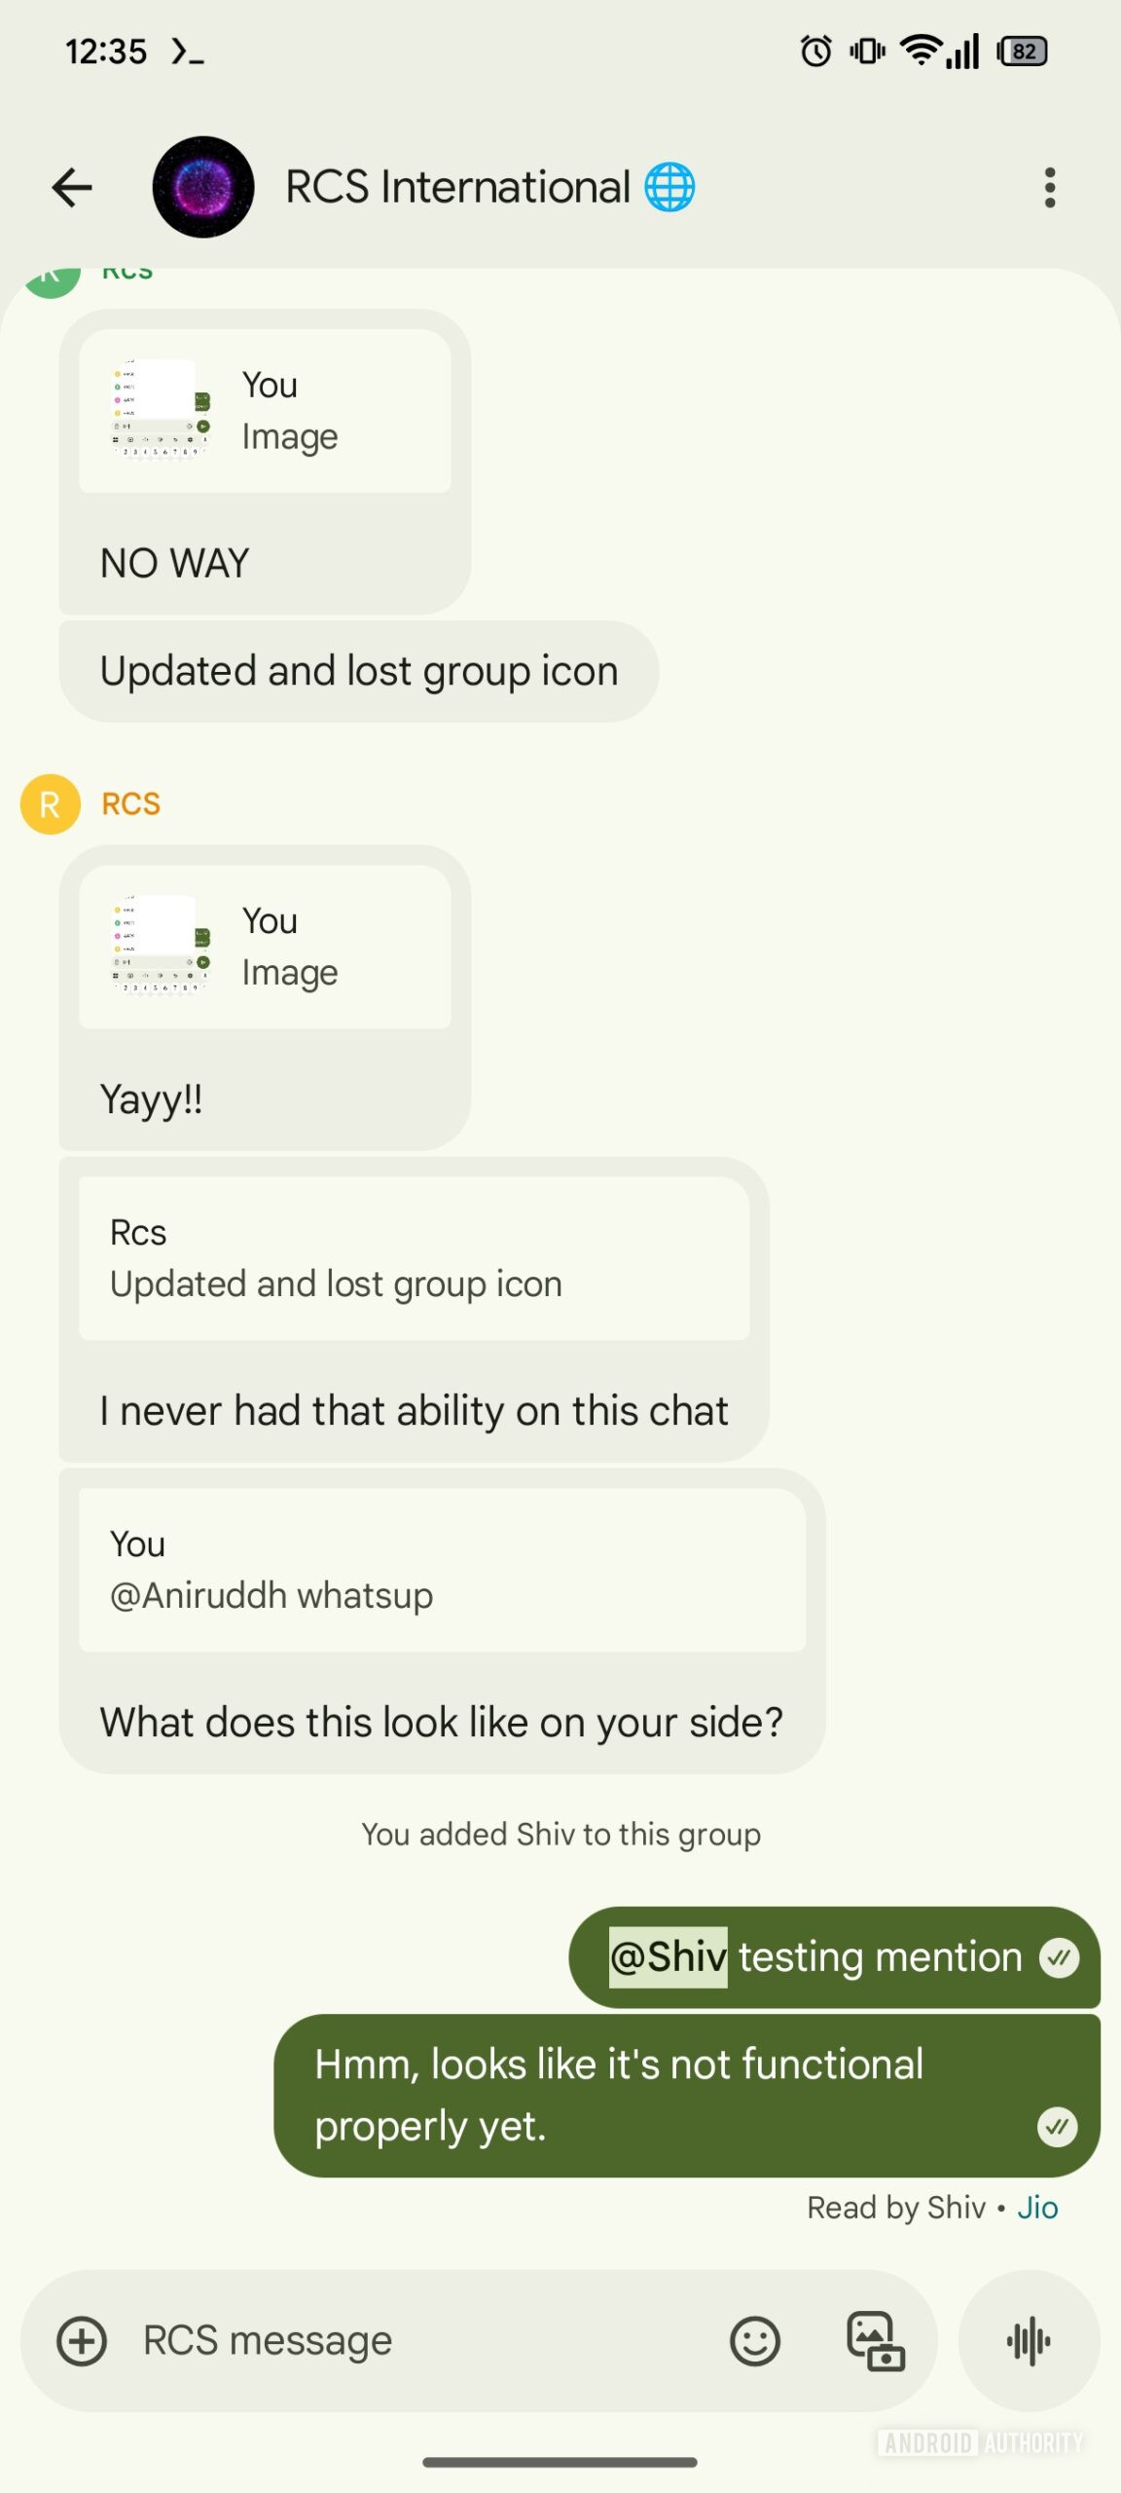This screenshot has width=1121, height=2493.
Task: Tap the plus attachment icon
Action: pyautogui.click(x=82, y=2340)
